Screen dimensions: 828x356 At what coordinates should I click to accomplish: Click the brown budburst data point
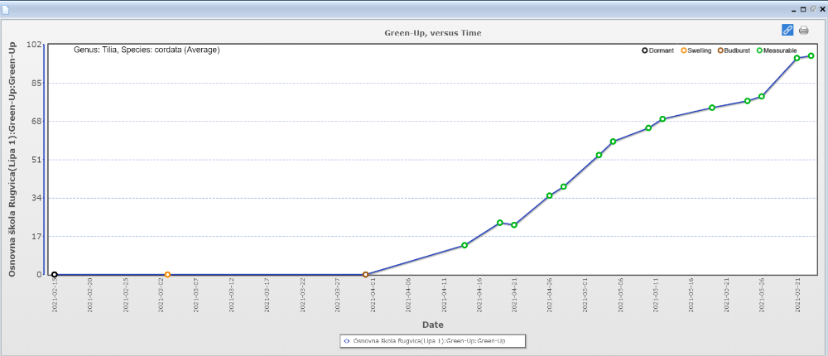[x=365, y=275]
